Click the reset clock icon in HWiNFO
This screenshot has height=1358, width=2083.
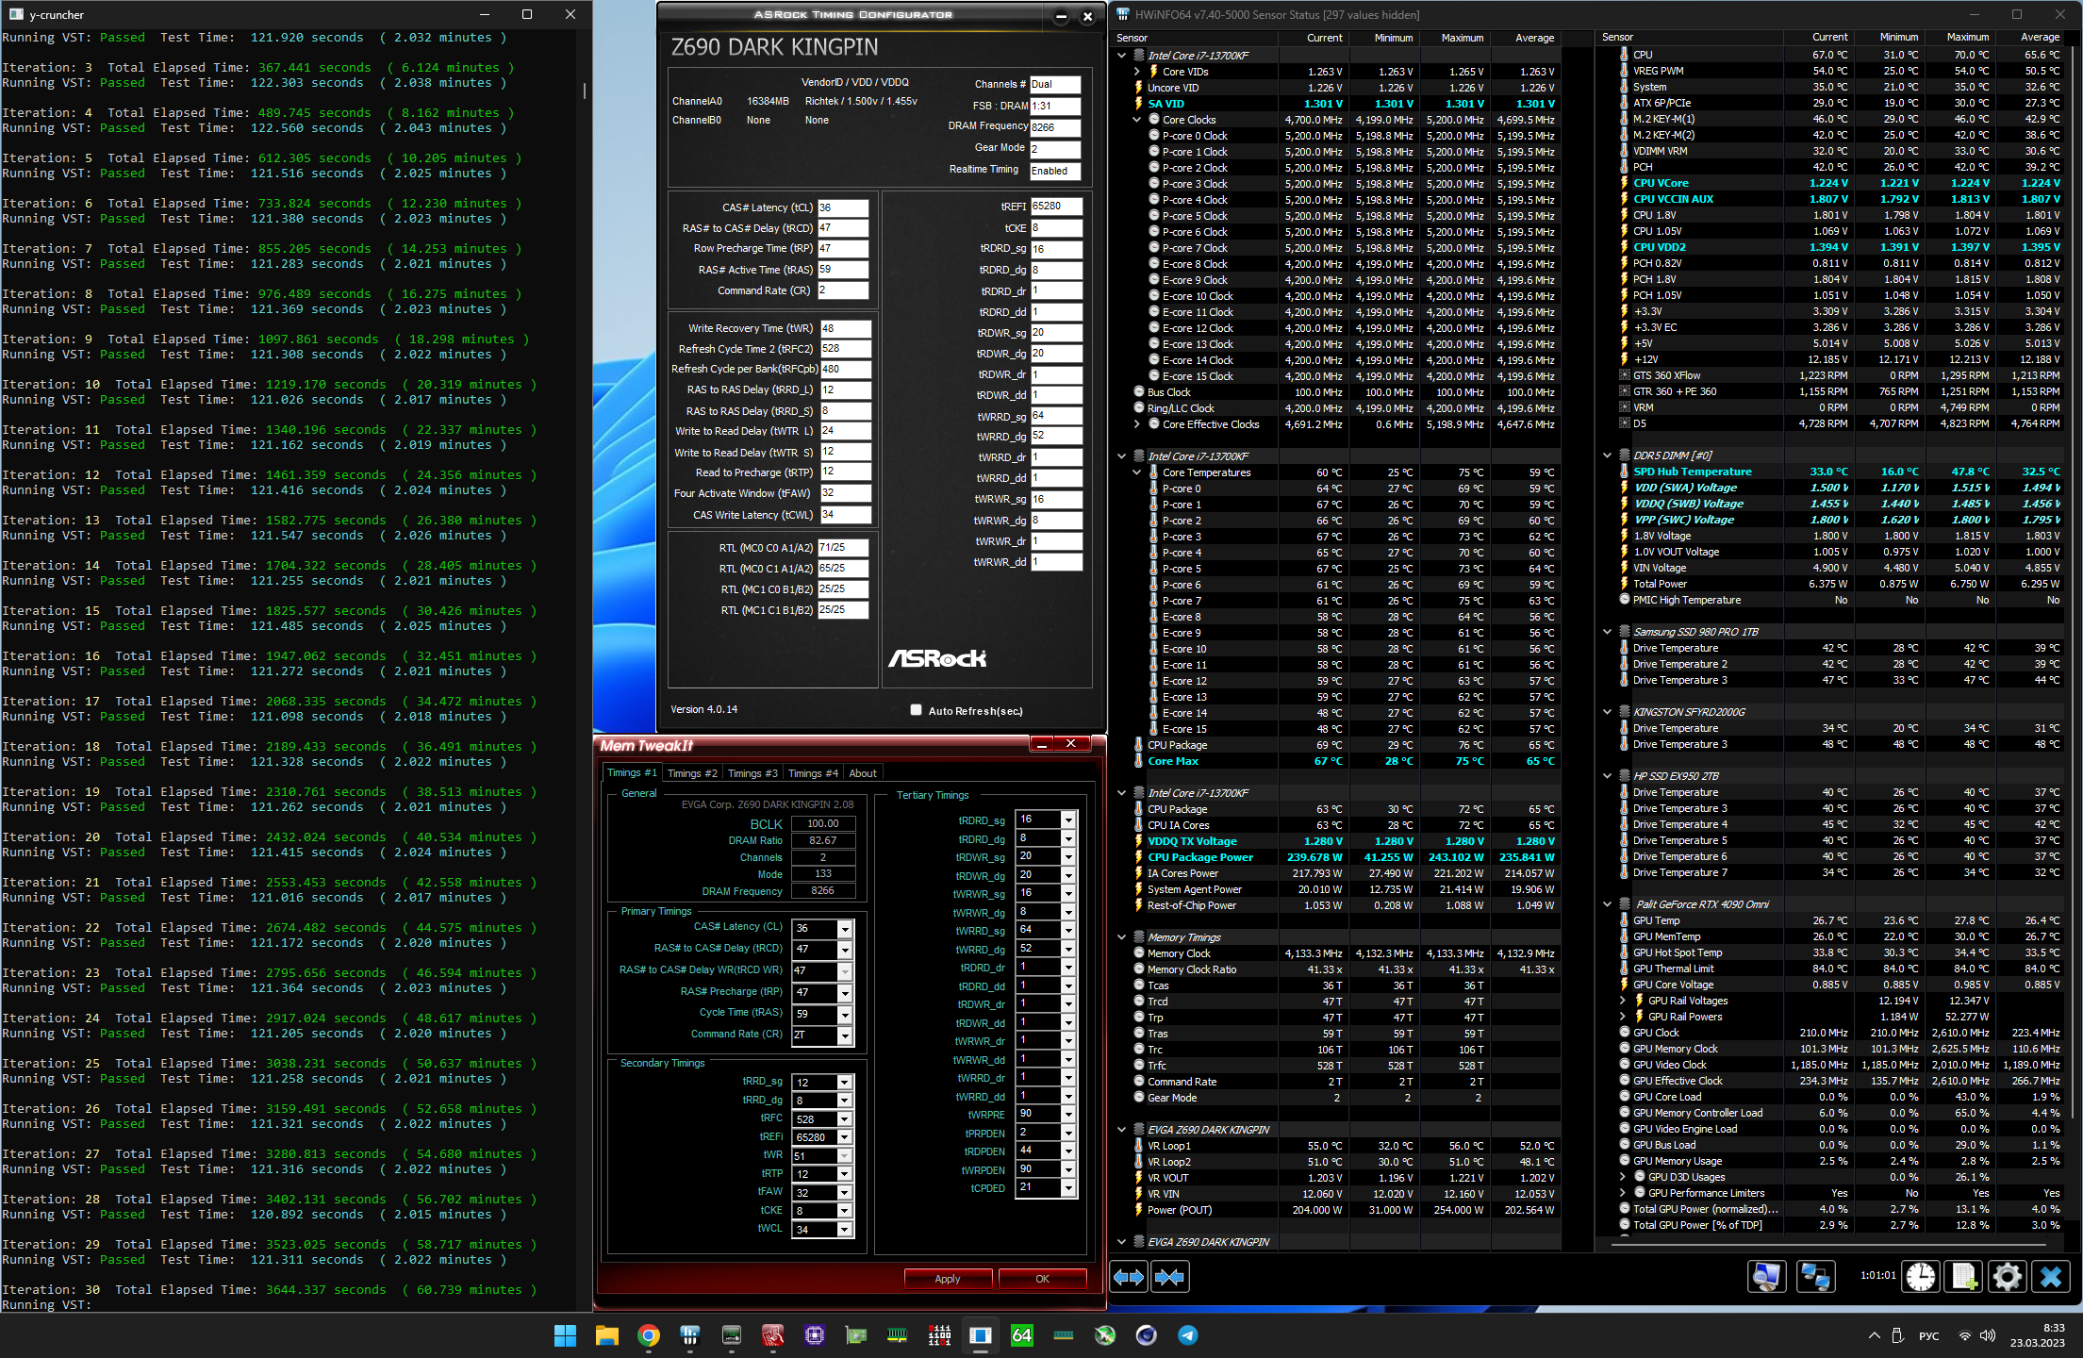click(1921, 1277)
